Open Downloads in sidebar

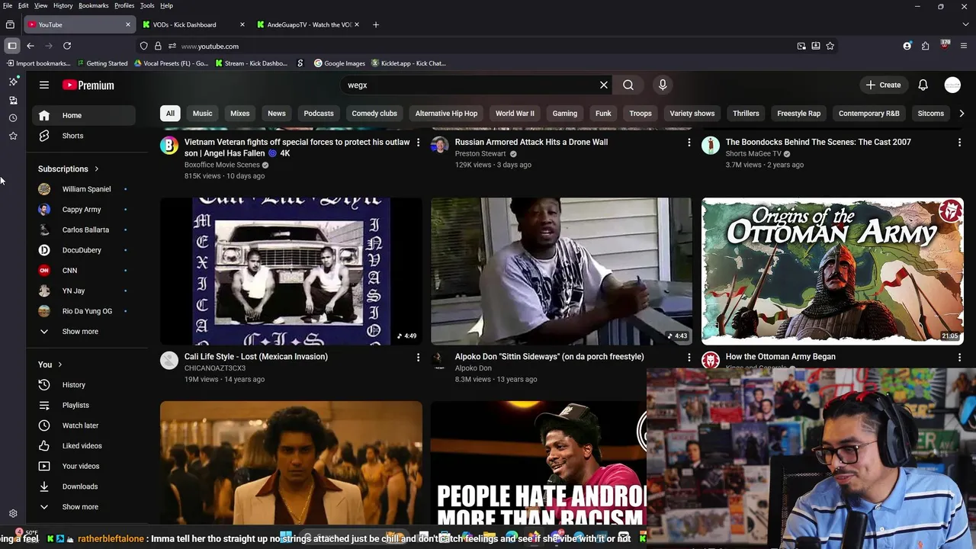tap(84, 486)
